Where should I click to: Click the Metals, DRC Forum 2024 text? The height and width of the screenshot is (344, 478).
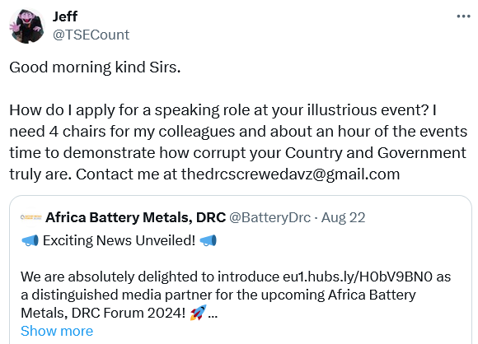103,313
